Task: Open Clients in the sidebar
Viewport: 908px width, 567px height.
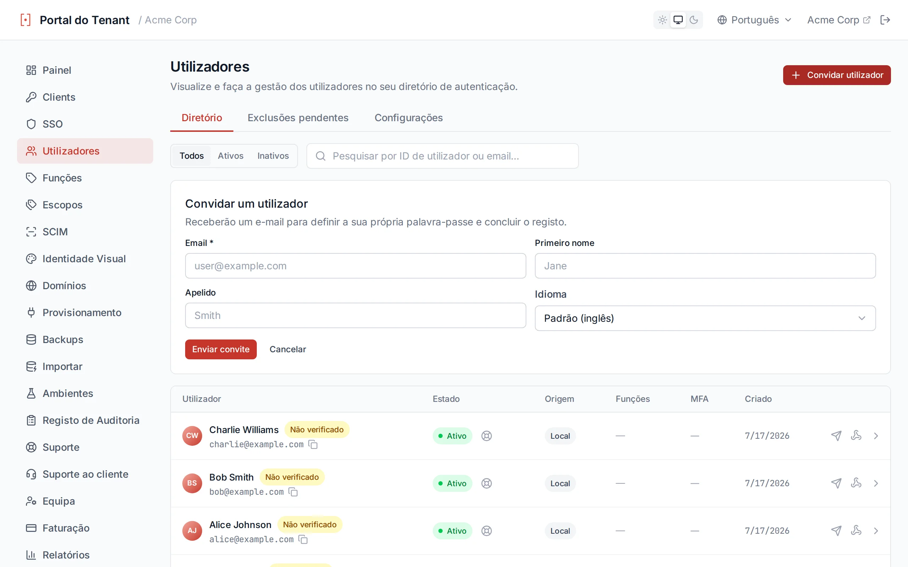Action: pos(85,97)
